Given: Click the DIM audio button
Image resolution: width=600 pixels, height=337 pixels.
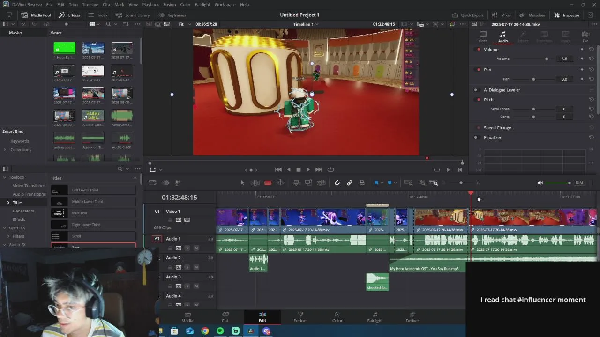Looking at the screenshot, I should click(x=579, y=183).
